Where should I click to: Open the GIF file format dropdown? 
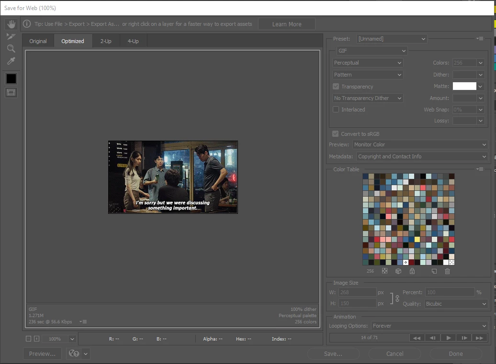[x=372, y=51]
